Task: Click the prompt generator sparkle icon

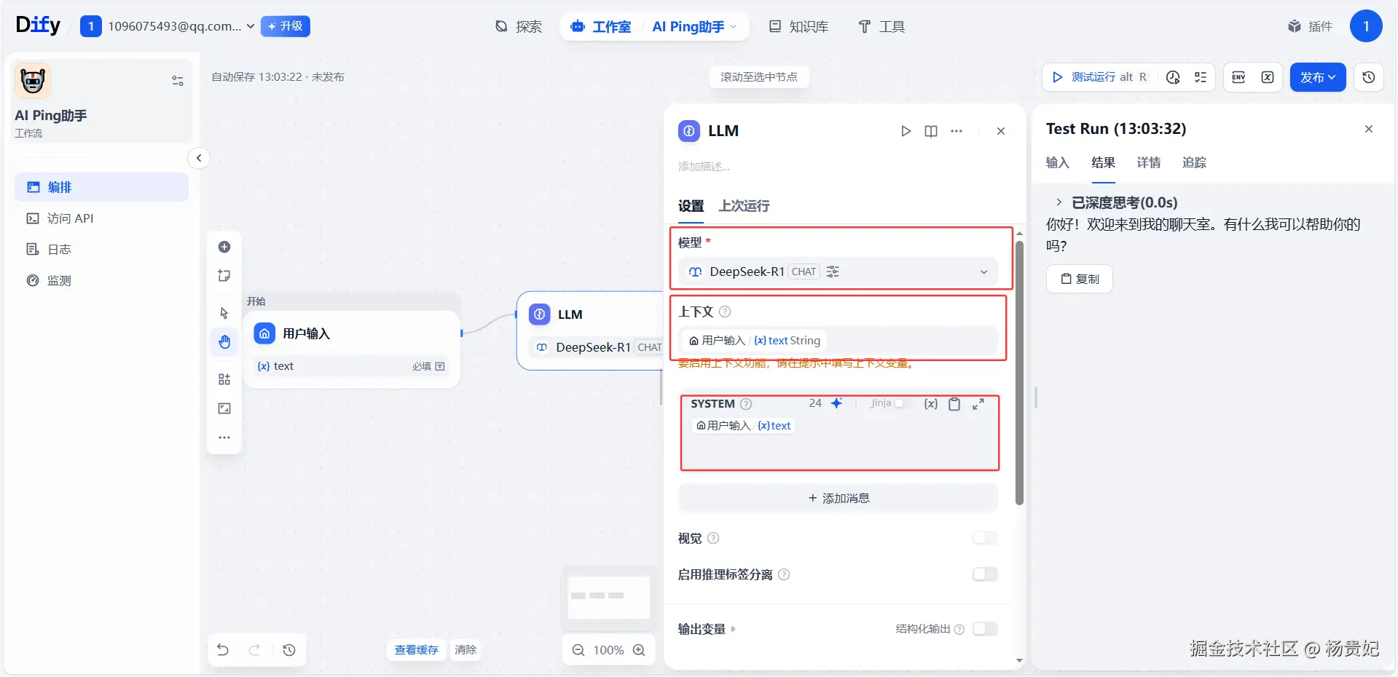Action: point(836,403)
